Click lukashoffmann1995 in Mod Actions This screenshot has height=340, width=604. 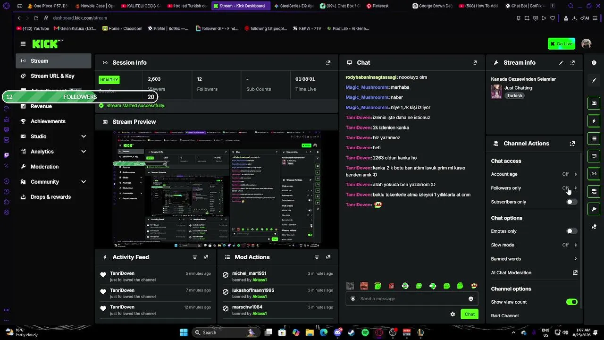pyautogui.click(x=253, y=290)
